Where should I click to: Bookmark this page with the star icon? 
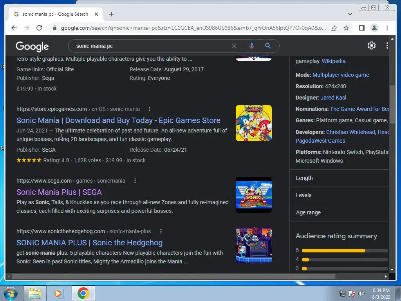pos(346,28)
